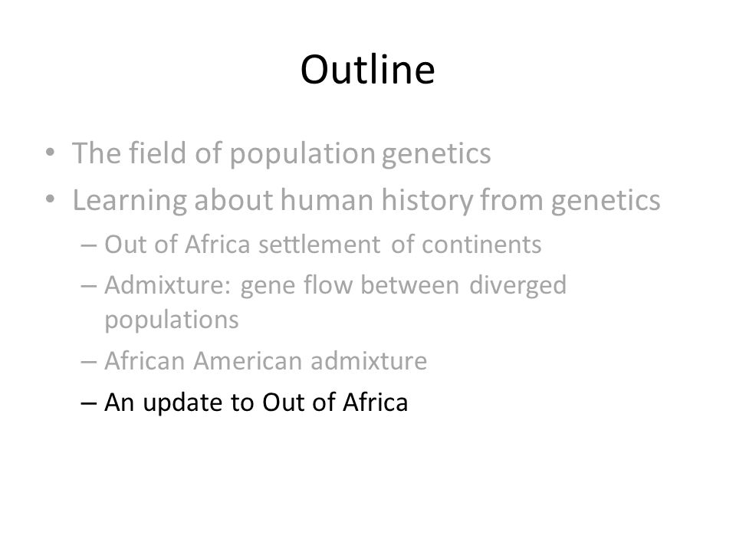This screenshot has width=736, height=552.
Task: Click the bullet dot before "The field"
Action: 51,153
